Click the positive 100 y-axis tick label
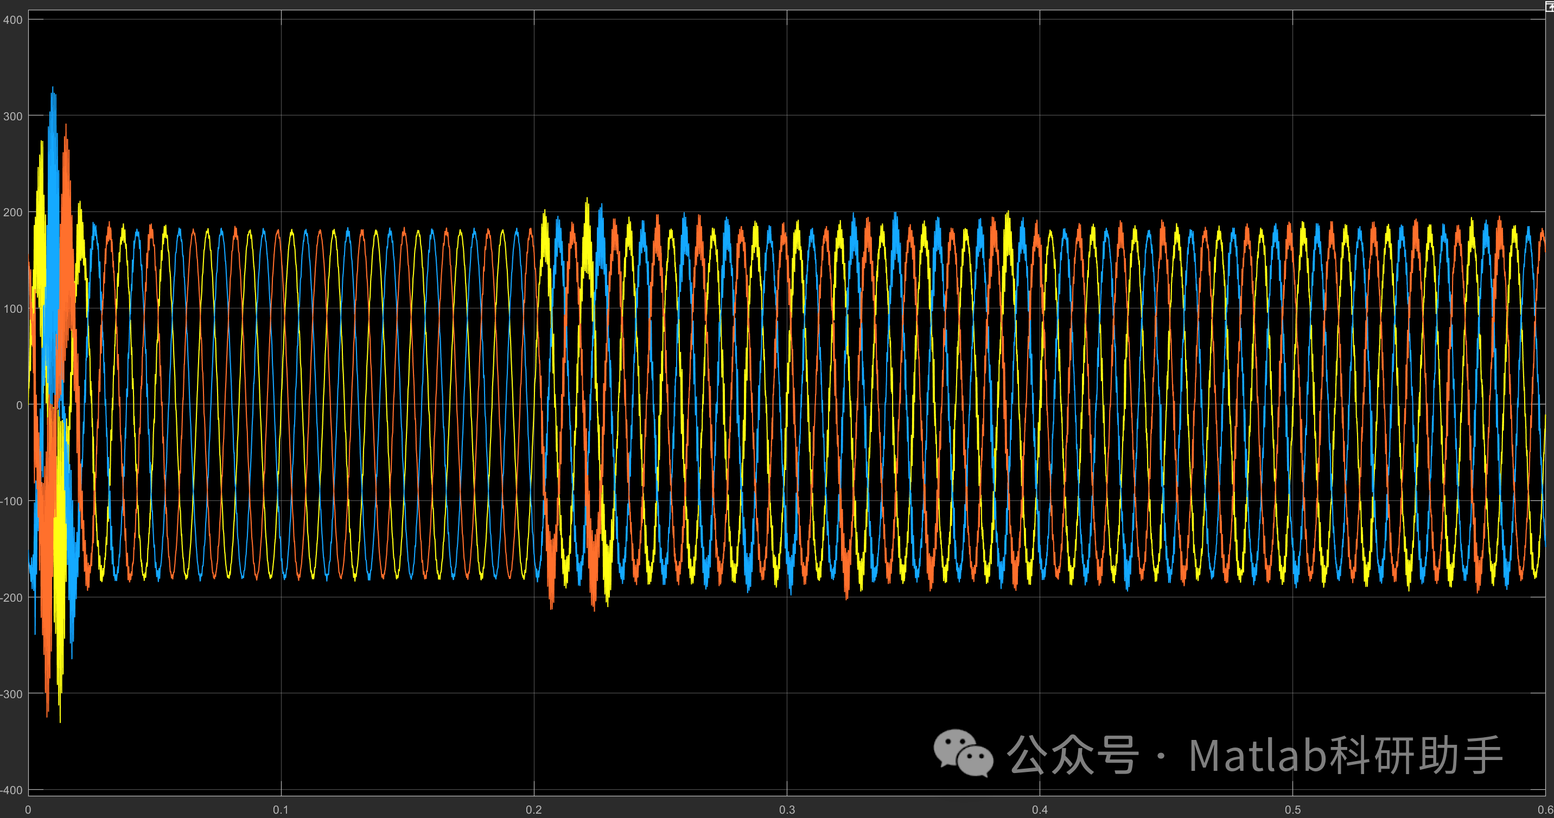Image resolution: width=1554 pixels, height=818 pixels. pos(12,308)
